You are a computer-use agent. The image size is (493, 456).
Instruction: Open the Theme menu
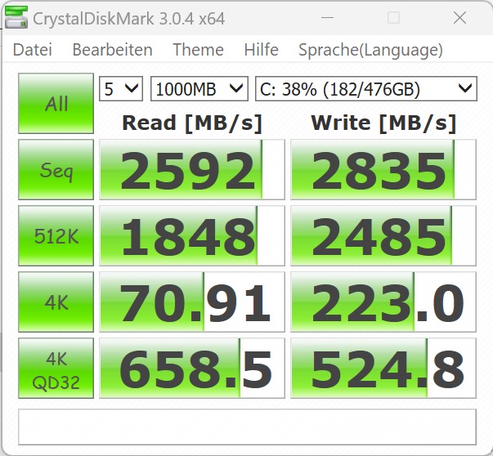click(198, 50)
